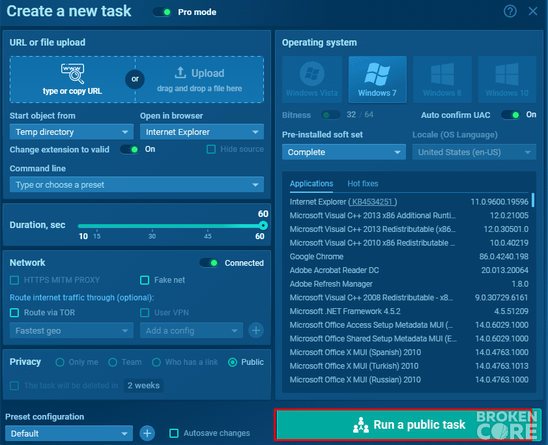
Task: Select Who has a link privacy option
Action: (156, 362)
